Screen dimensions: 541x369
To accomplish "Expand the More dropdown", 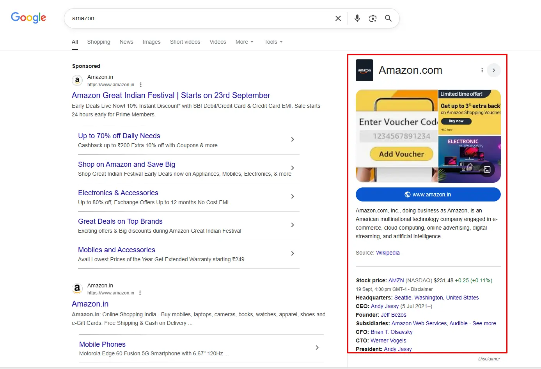I will pos(245,42).
